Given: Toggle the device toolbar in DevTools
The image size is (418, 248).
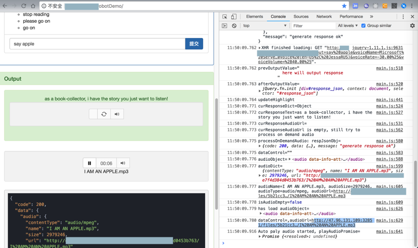Looking at the screenshot, I should coord(234,17).
